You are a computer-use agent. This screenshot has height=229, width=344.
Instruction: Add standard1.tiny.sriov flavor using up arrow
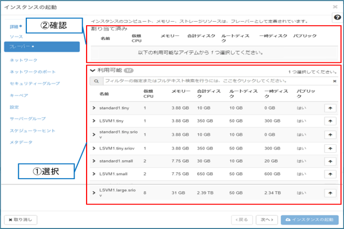(331, 135)
